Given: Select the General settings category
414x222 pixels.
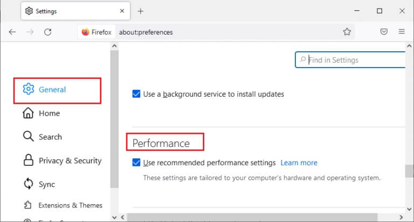Looking at the screenshot, I should [x=52, y=90].
